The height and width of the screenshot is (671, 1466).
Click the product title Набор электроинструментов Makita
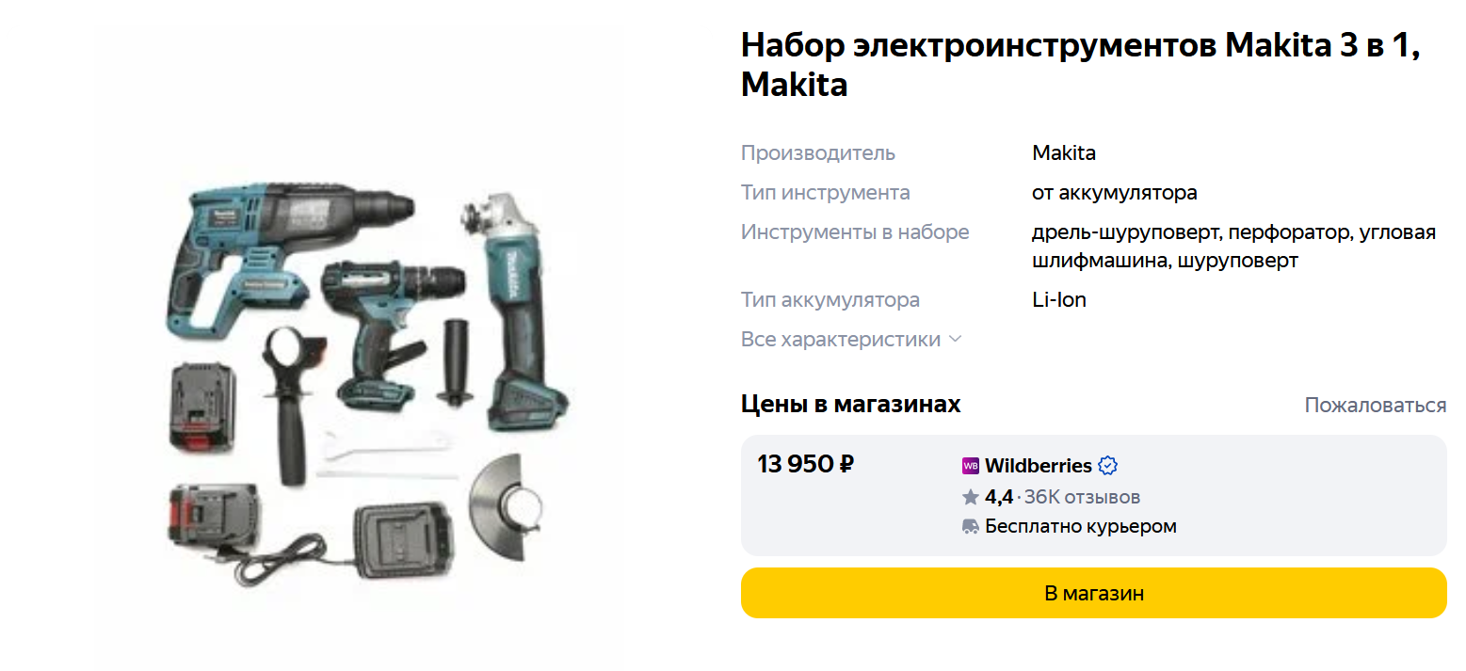[1080, 64]
